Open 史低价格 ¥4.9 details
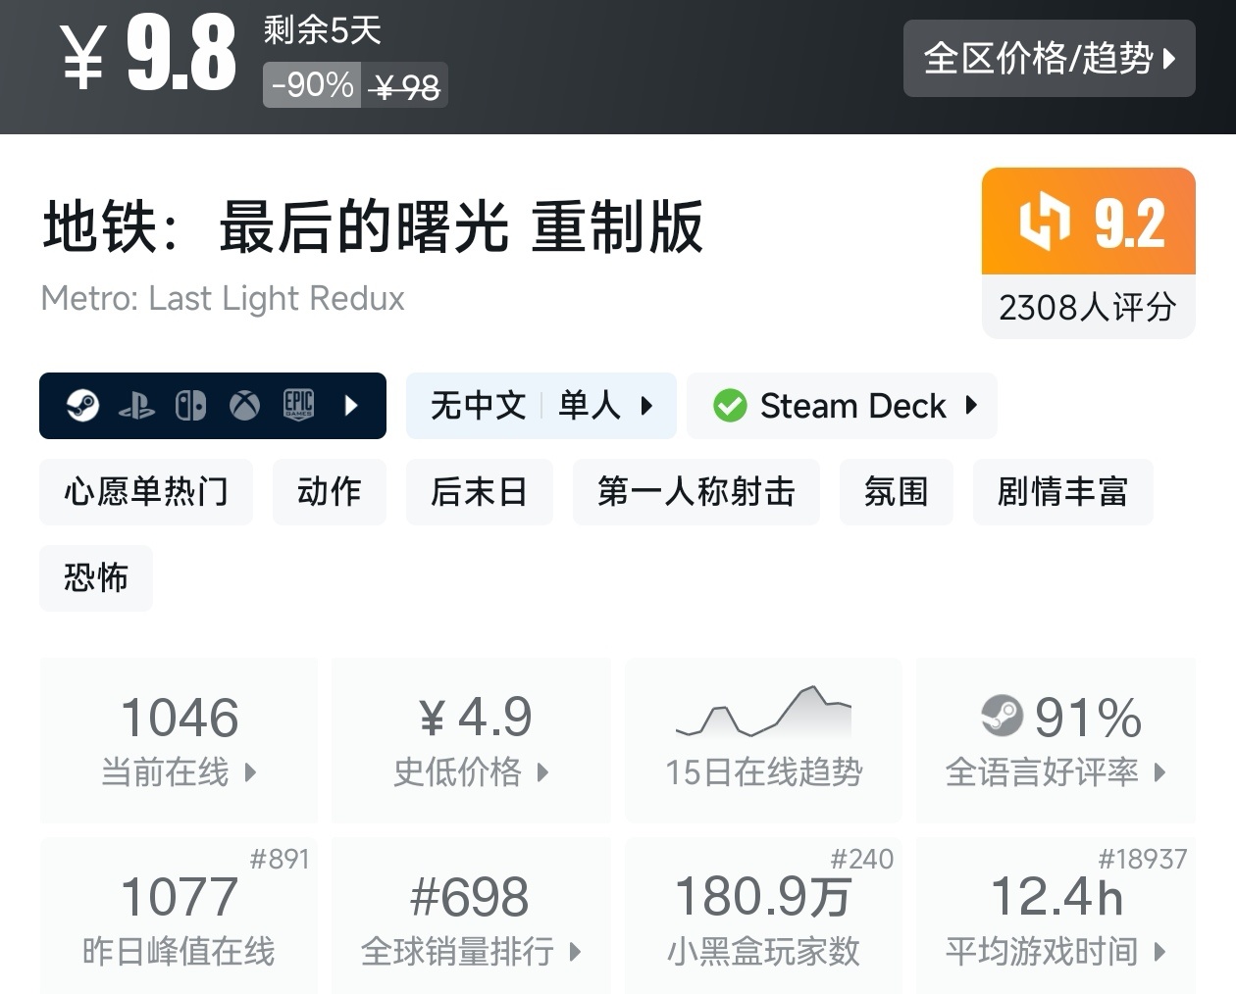This screenshot has width=1236, height=994. point(472,740)
